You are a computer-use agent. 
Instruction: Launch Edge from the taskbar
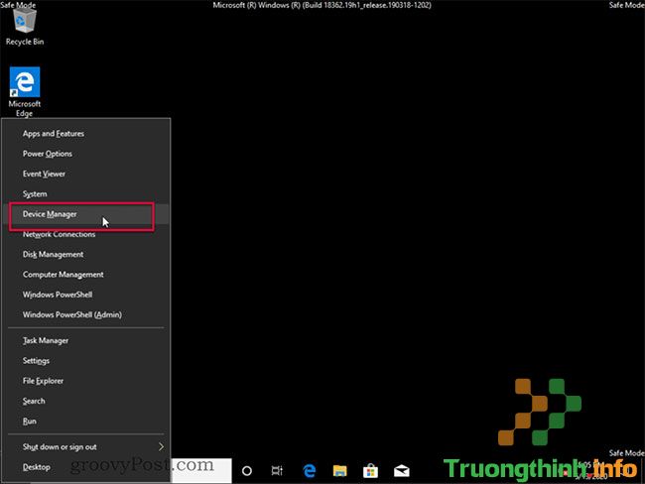pos(309,471)
